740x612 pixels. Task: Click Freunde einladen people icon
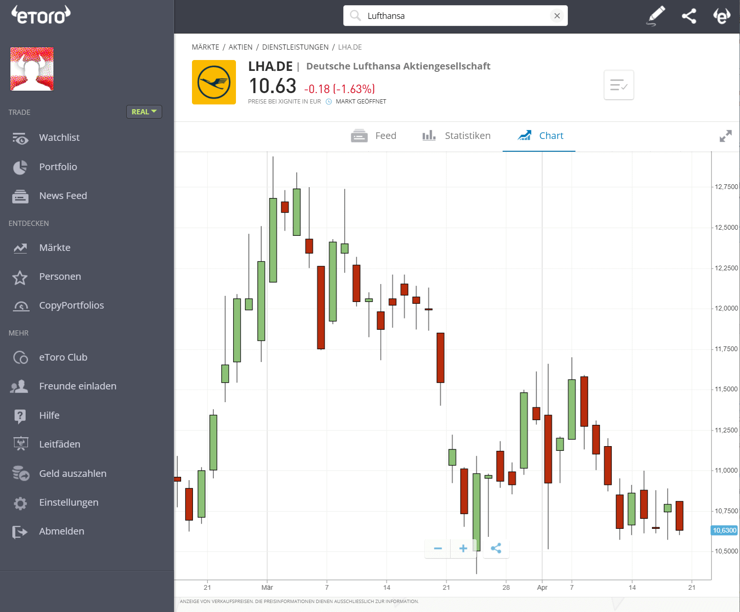point(19,387)
